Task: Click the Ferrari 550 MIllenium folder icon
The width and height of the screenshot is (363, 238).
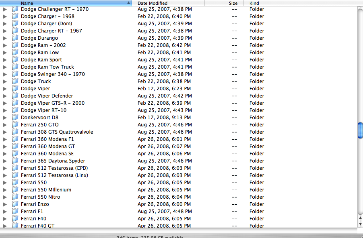Action: pos(15,190)
